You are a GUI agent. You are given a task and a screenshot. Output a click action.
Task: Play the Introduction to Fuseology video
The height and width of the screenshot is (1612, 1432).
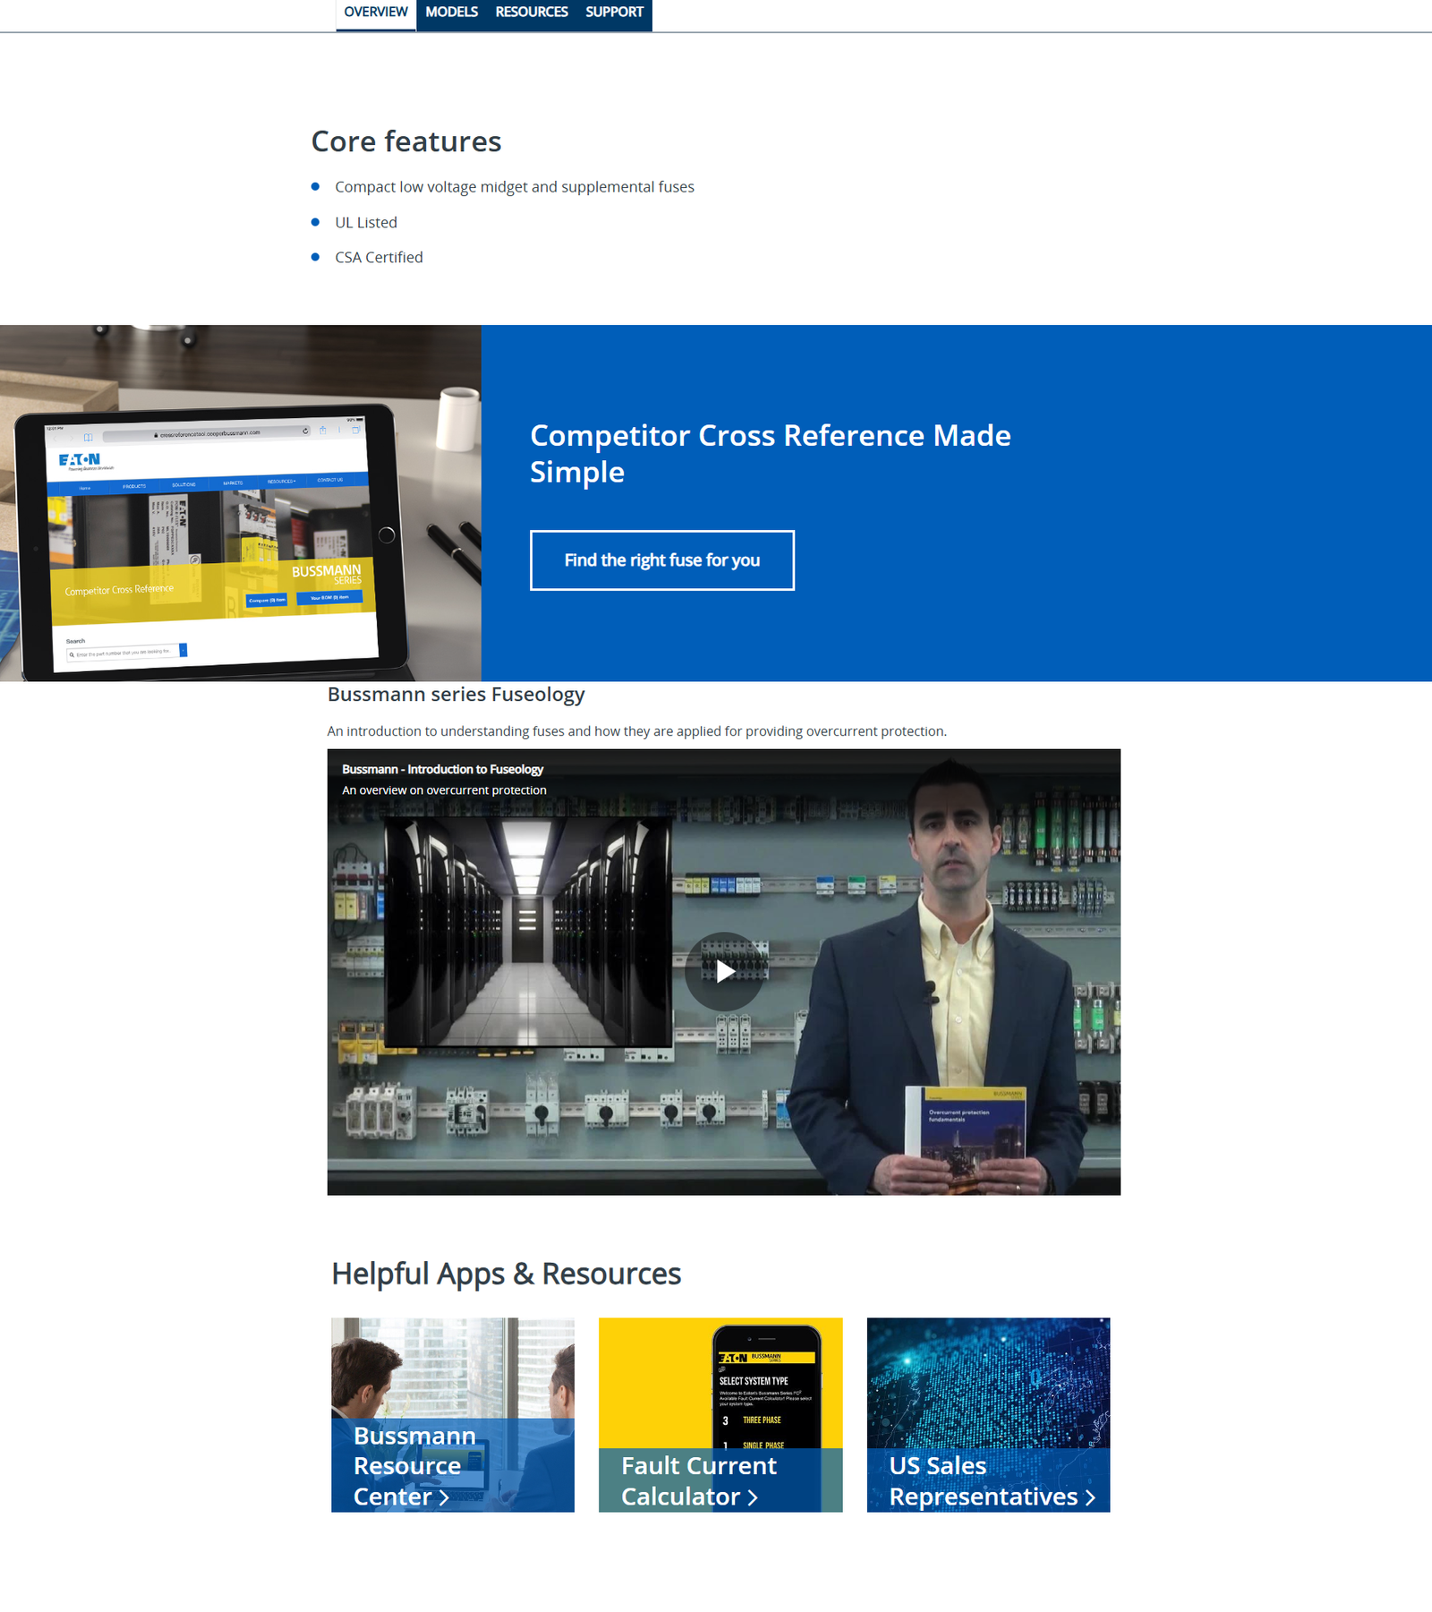pyautogui.click(x=724, y=971)
